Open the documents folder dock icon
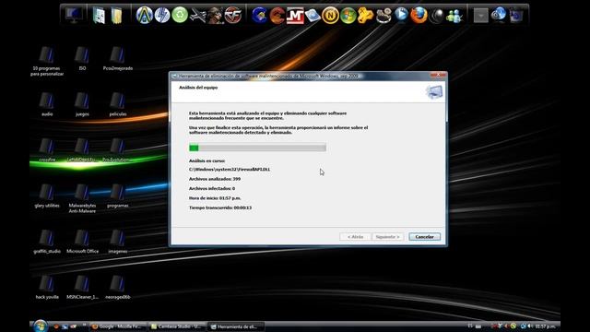The image size is (590, 332). tap(99, 16)
